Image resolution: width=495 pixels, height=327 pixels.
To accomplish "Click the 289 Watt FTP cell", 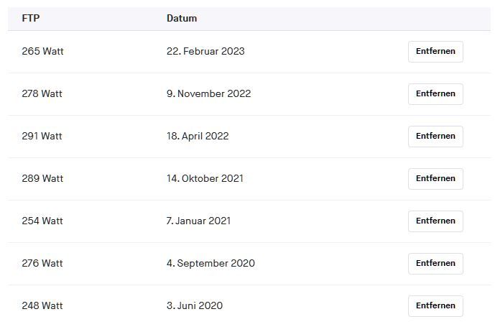I will pos(42,179).
